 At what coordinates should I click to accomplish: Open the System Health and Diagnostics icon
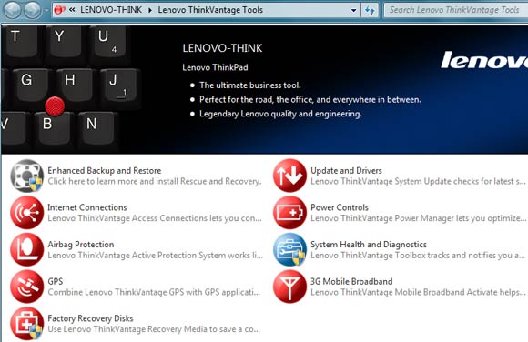(x=289, y=249)
